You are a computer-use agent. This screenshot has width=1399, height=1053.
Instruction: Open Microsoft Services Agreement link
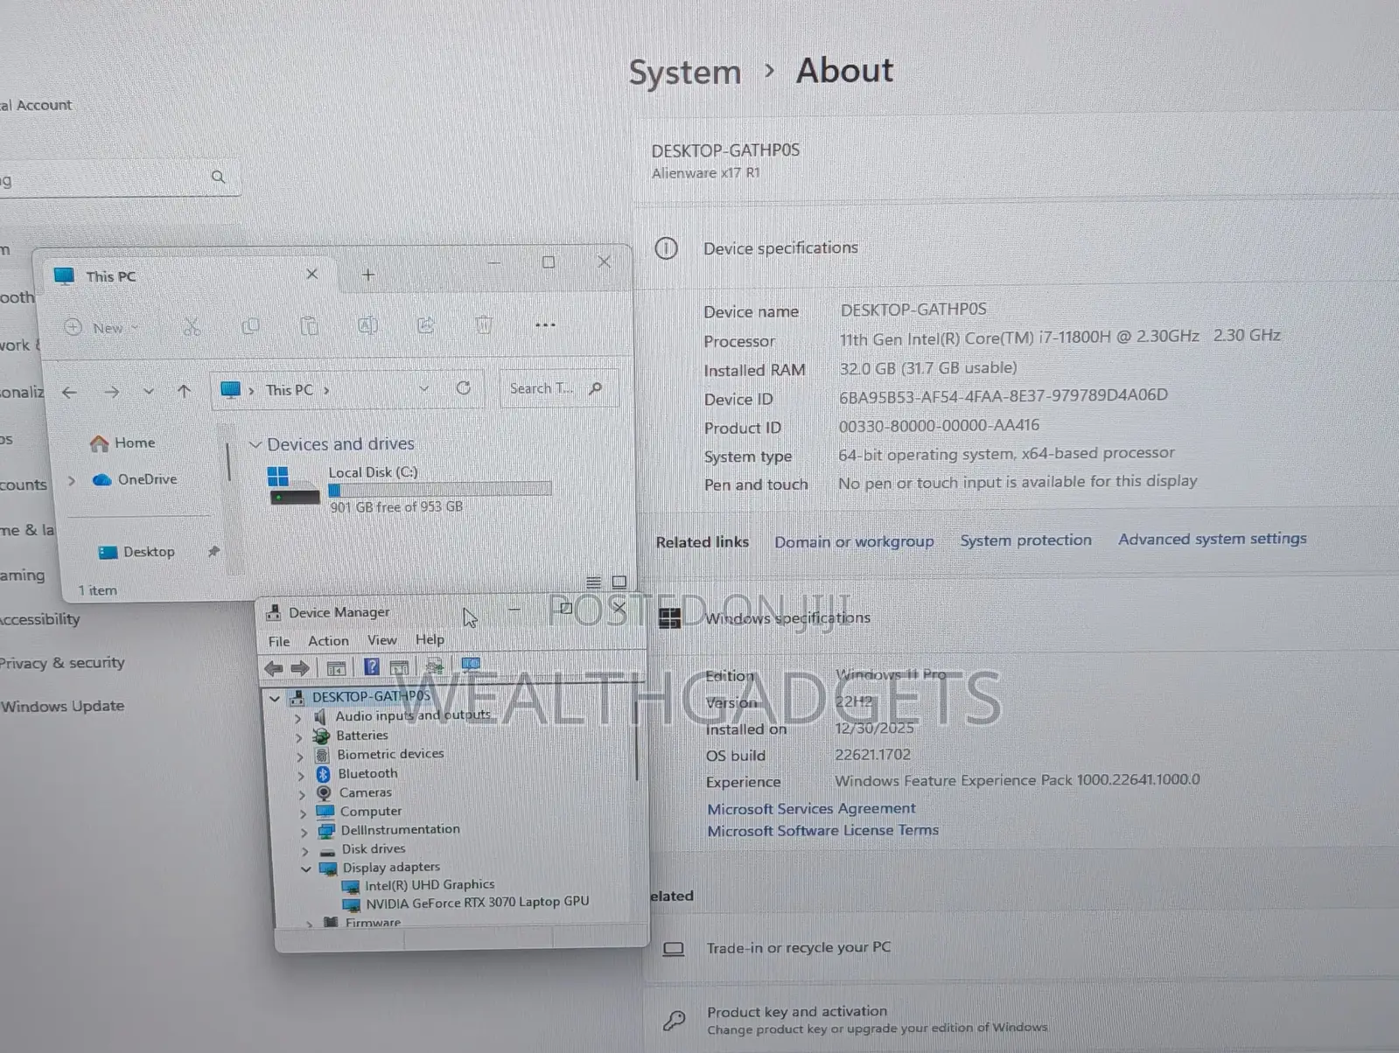(811, 809)
